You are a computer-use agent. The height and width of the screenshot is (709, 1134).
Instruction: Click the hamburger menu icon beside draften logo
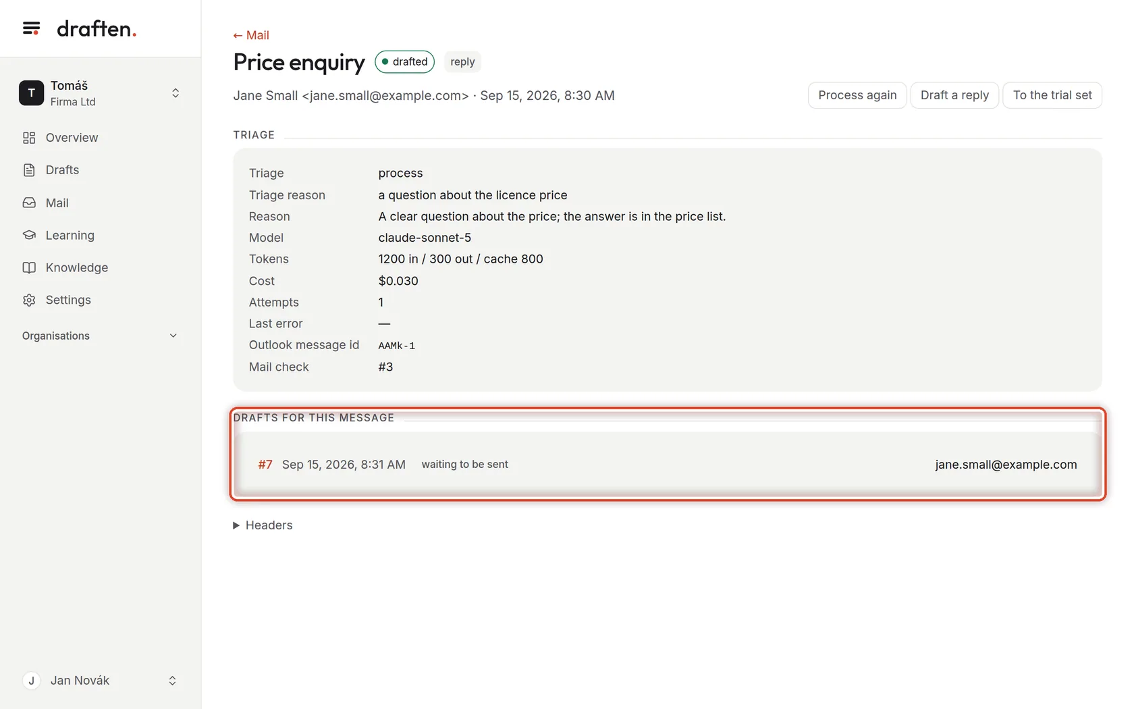(x=31, y=28)
